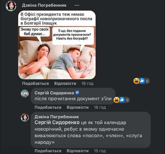
Task: Open the Дзвіна Погребенник name link at top
Action: click(x=44, y=5)
